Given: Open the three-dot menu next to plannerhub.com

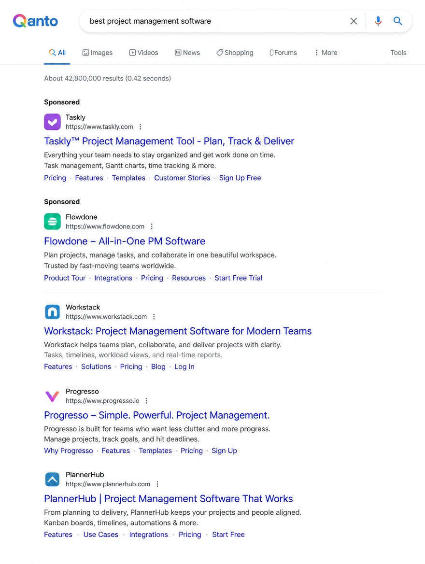Looking at the screenshot, I should point(157,484).
